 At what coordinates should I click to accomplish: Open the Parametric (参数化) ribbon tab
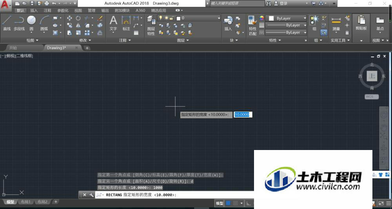tap(63, 11)
